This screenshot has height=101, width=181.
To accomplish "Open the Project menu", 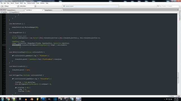I will [17, 3].
